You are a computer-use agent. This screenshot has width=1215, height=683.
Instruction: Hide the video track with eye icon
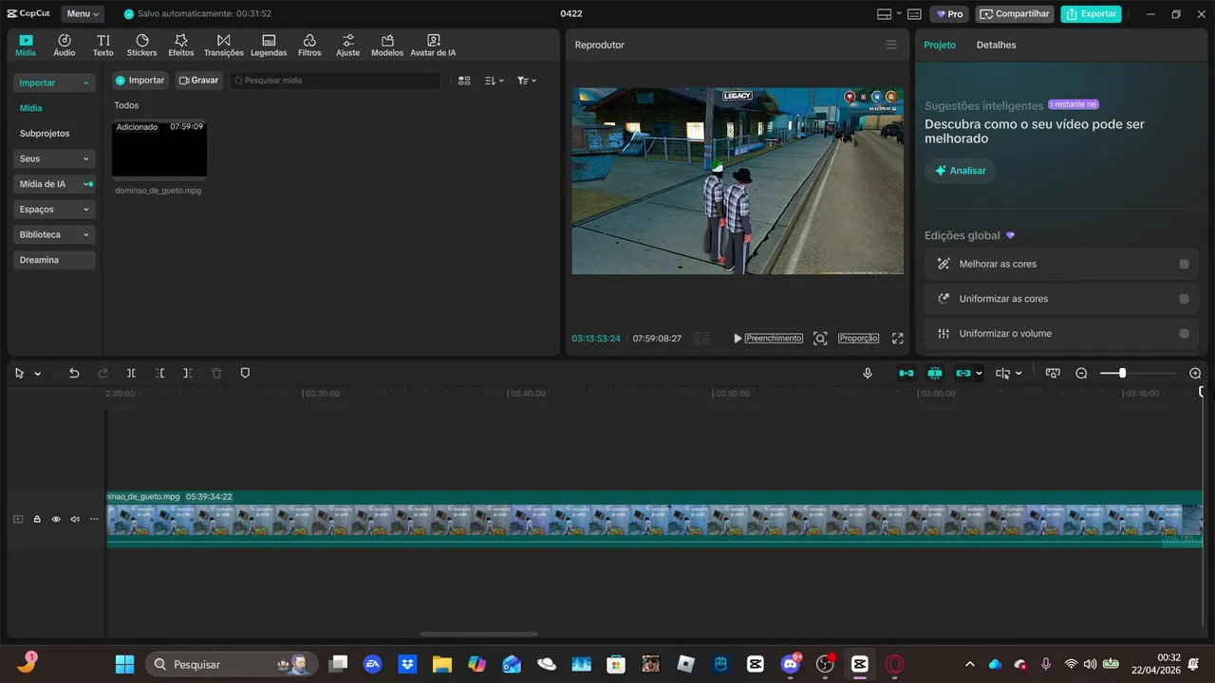56,519
